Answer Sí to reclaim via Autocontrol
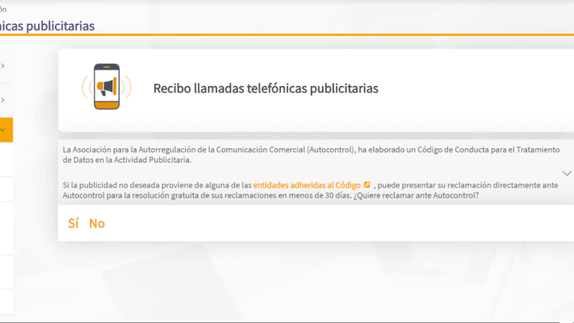Image resolution: width=574 pixels, height=323 pixels. coord(73,223)
